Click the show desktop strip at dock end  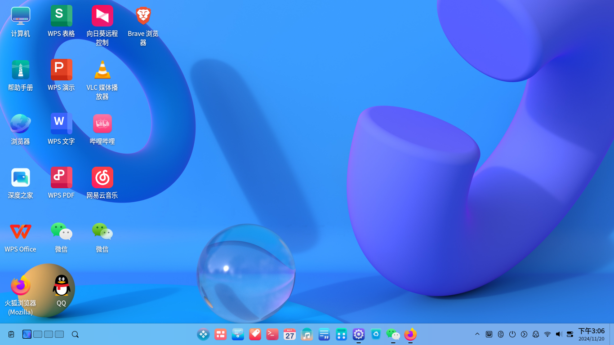tap(612, 334)
